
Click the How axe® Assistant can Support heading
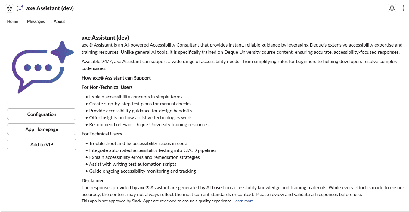[x=116, y=78]
